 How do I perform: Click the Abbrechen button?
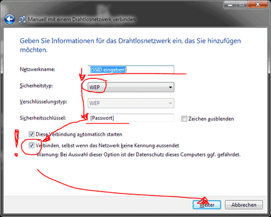(x=244, y=205)
